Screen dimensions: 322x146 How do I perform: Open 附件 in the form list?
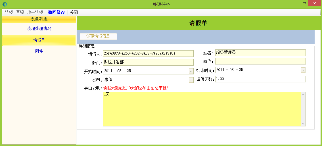point(39,51)
